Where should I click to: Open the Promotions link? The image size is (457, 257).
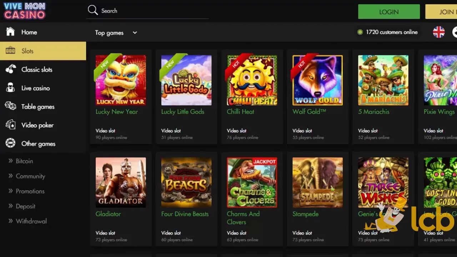[x=30, y=191]
